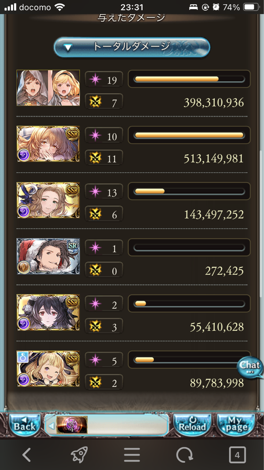Open the hamburger menu in bottom bar
The height and width of the screenshot is (470, 264).
[132, 455]
